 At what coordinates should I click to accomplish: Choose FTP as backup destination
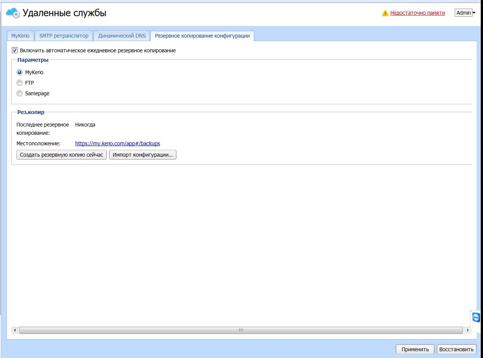[20, 83]
